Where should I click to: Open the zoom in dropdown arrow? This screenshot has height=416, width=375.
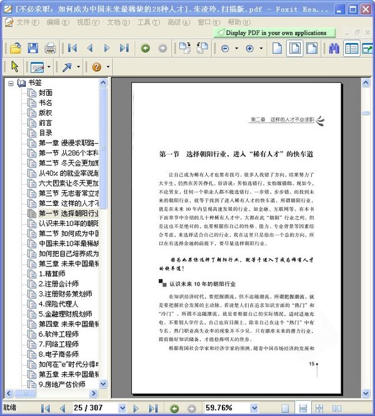(x=261, y=48)
